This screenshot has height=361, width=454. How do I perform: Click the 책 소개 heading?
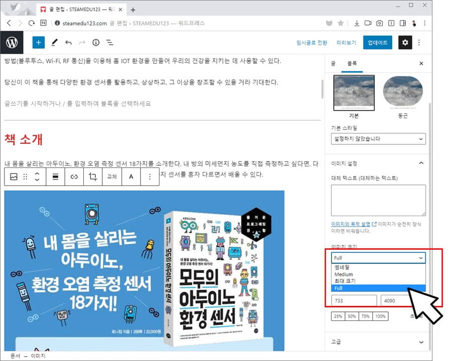coord(24,139)
